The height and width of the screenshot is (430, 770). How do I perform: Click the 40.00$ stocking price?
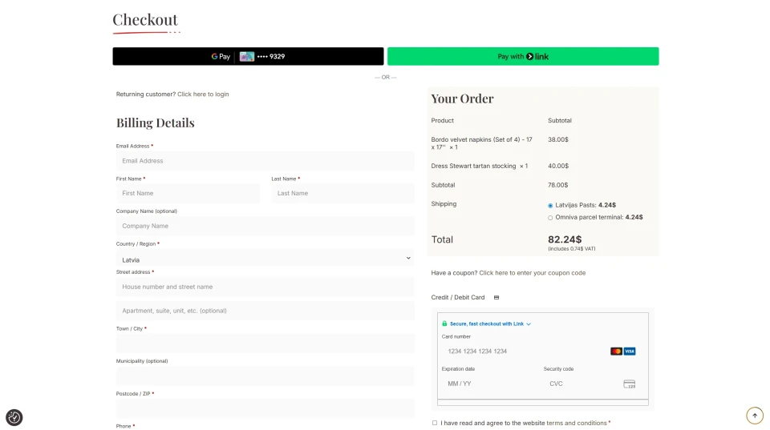(x=558, y=167)
